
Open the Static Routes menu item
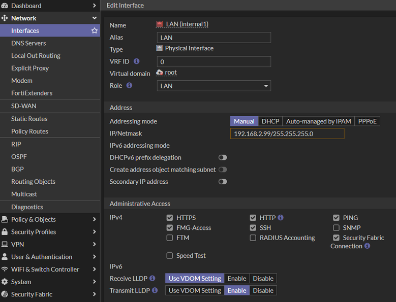click(x=29, y=119)
